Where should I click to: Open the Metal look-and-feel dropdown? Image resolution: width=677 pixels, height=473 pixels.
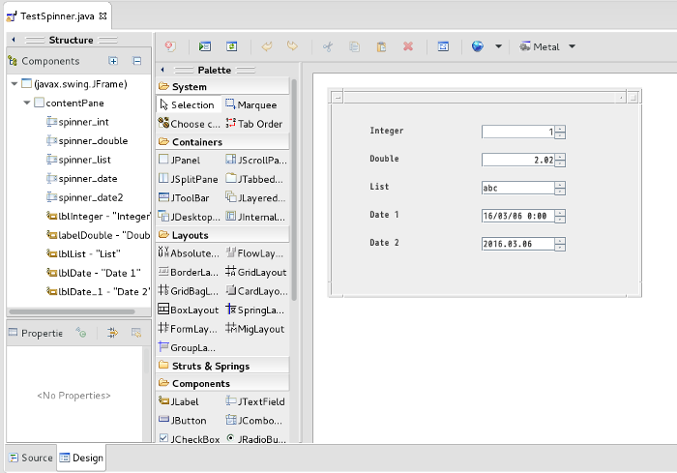click(x=573, y=46)
